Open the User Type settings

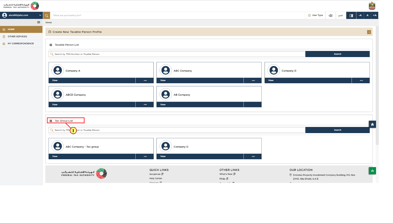click(315, 15)
